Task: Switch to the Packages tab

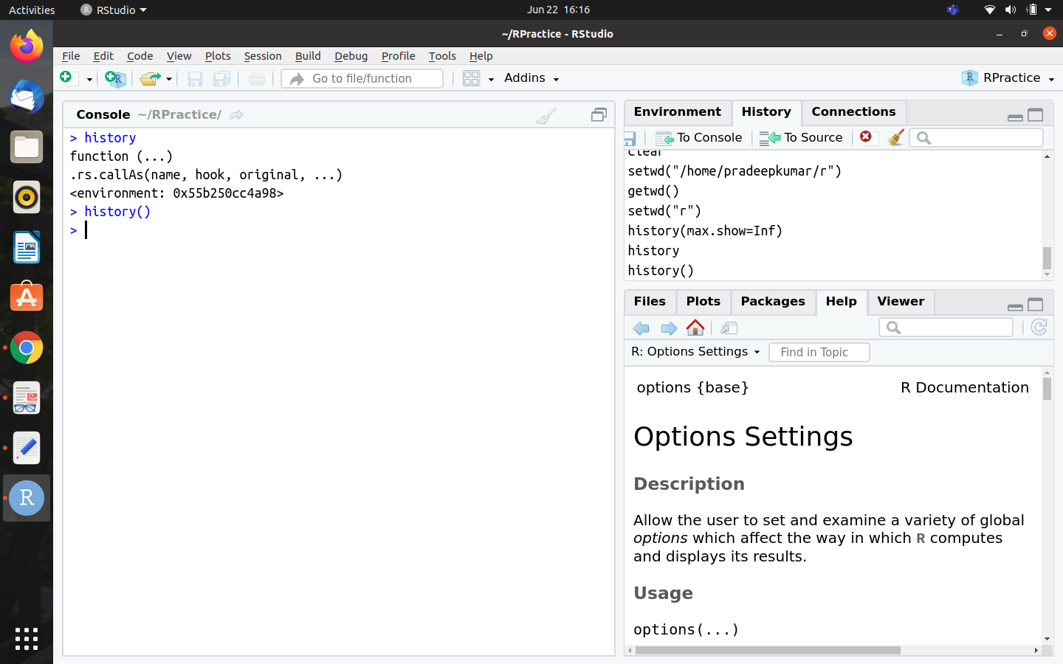Action: tap(772, 302)
